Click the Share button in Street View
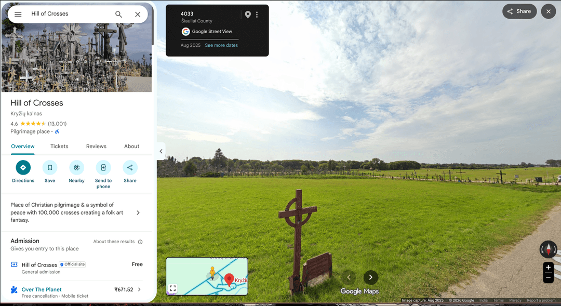This screenshot has height=306, width=561. [x=519, y=11]
